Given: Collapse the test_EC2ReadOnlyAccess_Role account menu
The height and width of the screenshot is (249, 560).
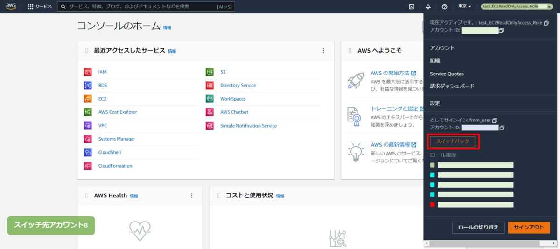Looking at the screenshot, I should [517, 7].
